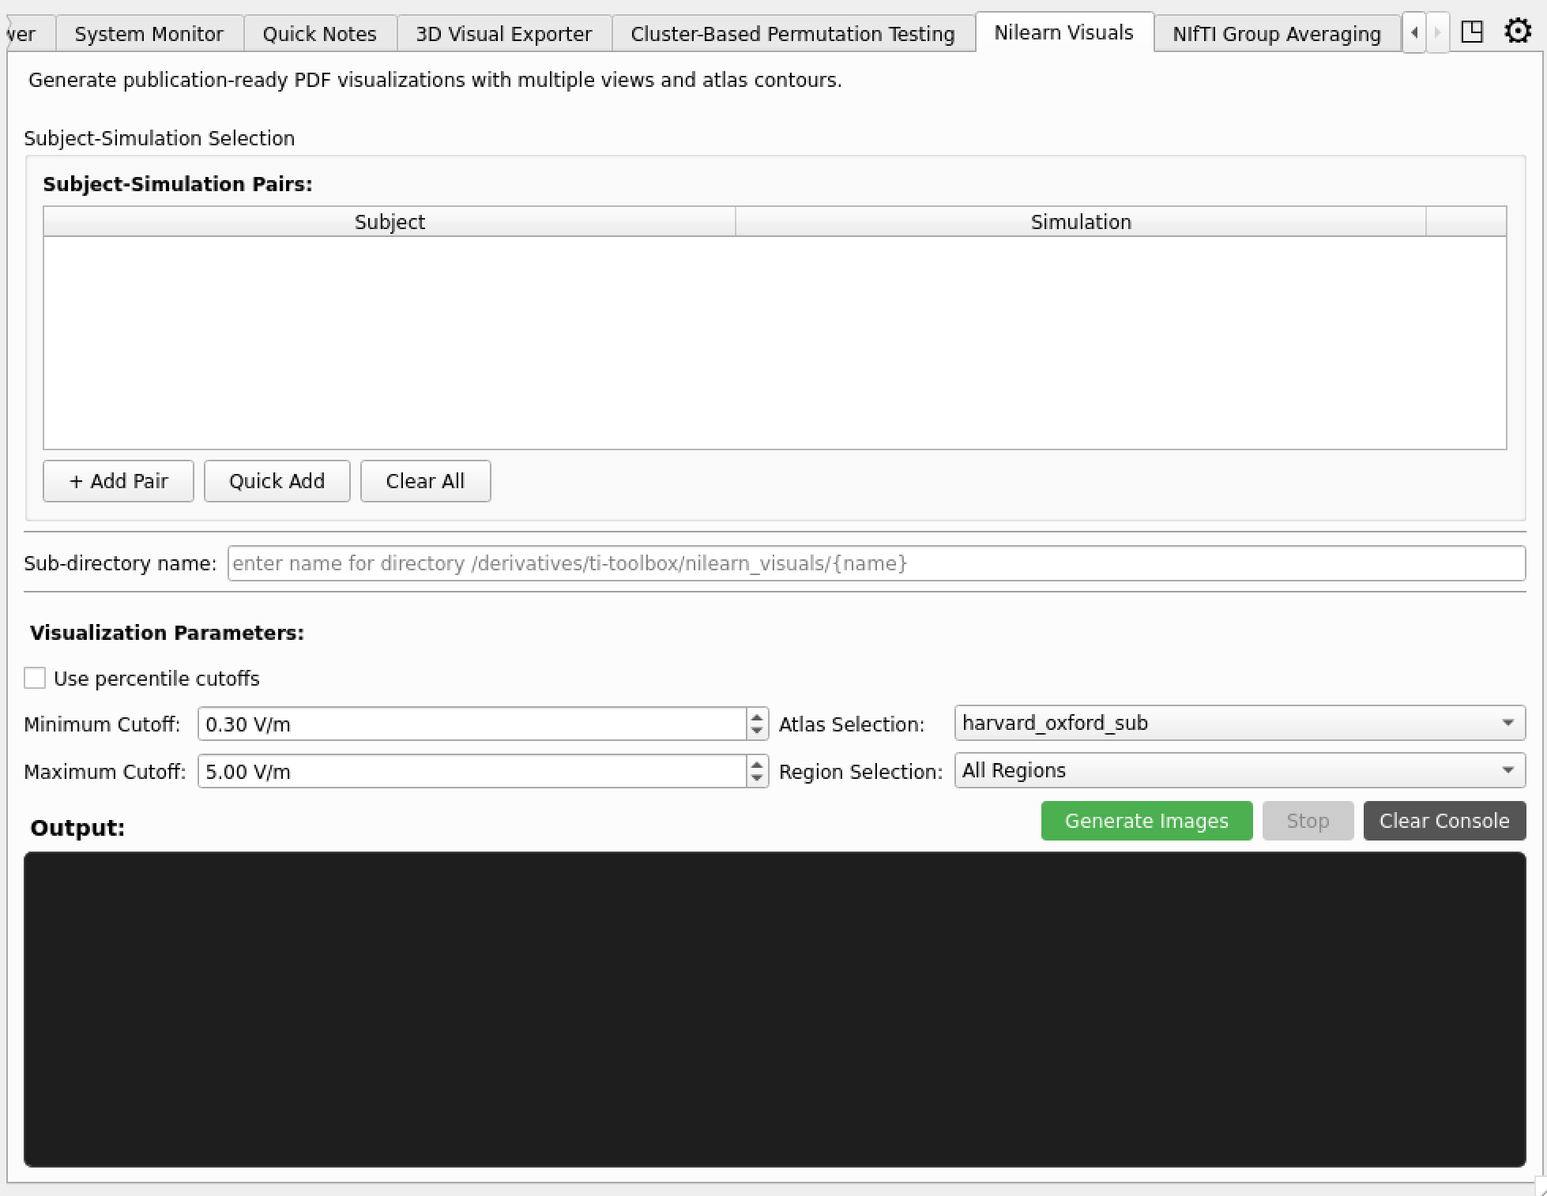
Task: Switch to the 3D Visual Exporter tab
Action: 503,33
